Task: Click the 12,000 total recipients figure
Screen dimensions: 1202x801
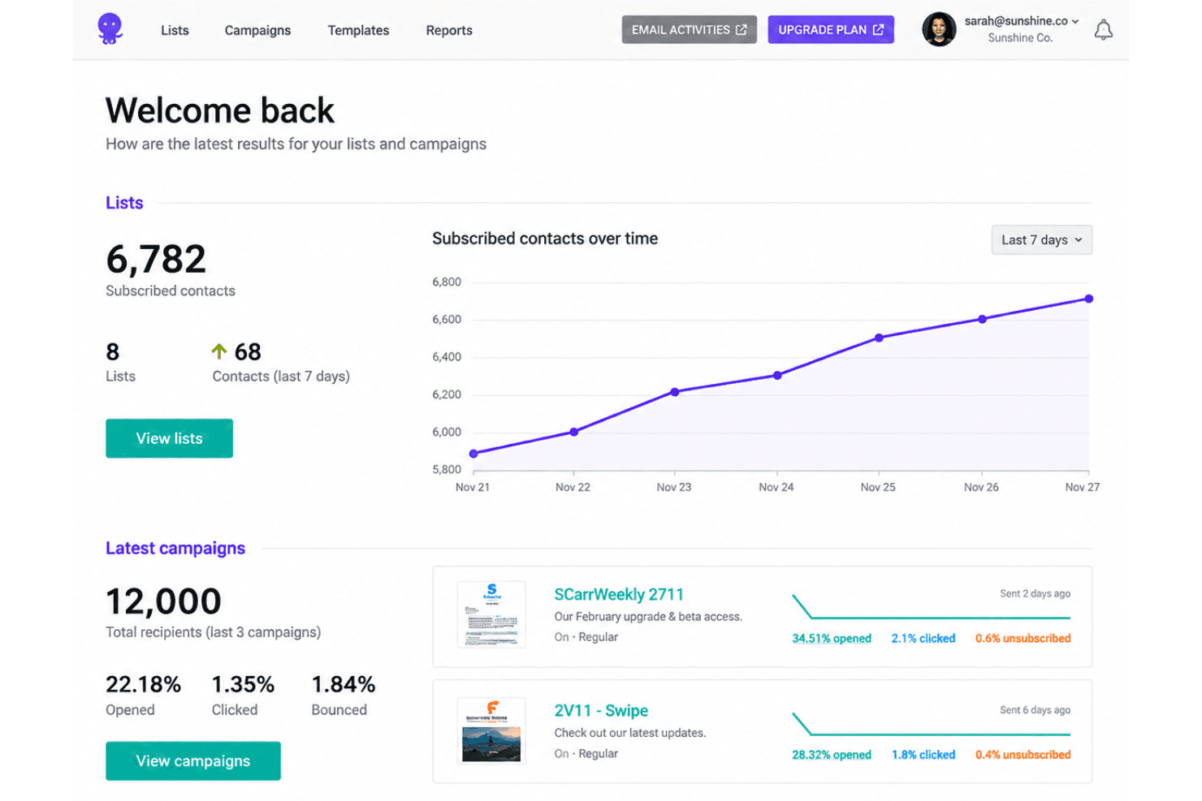Action: tap(163, 601)
